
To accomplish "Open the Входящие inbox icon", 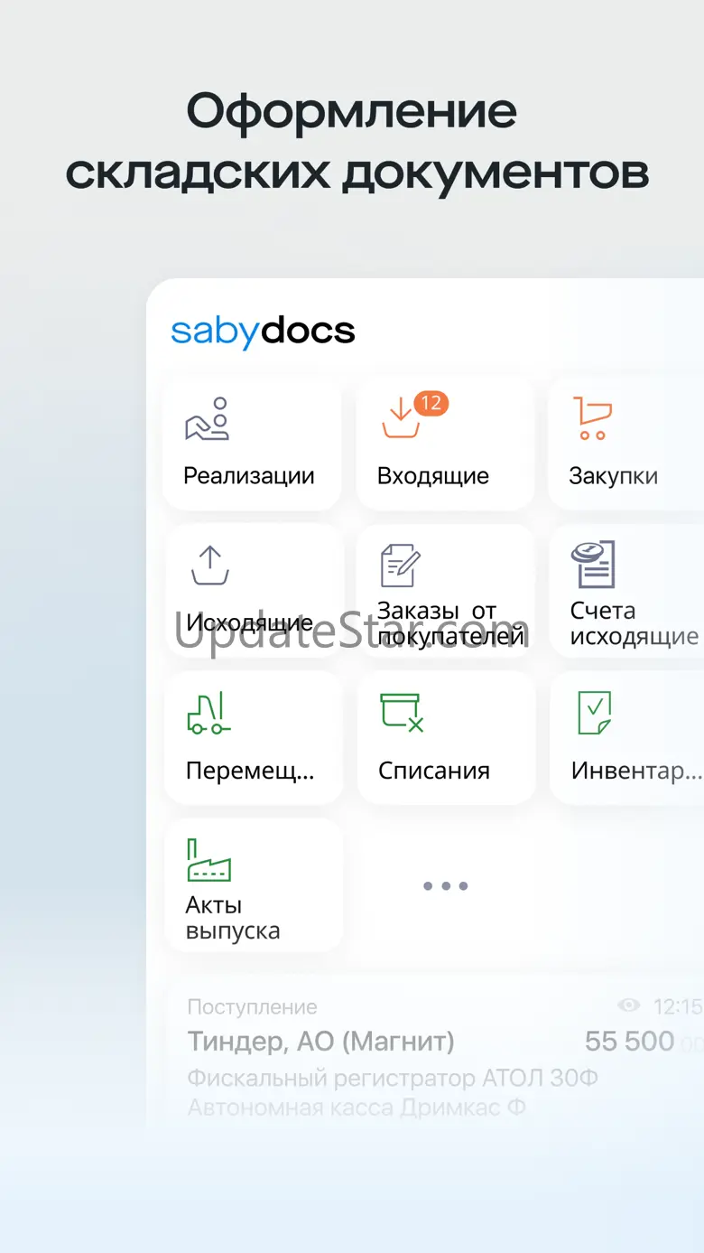I will [401, 420].
